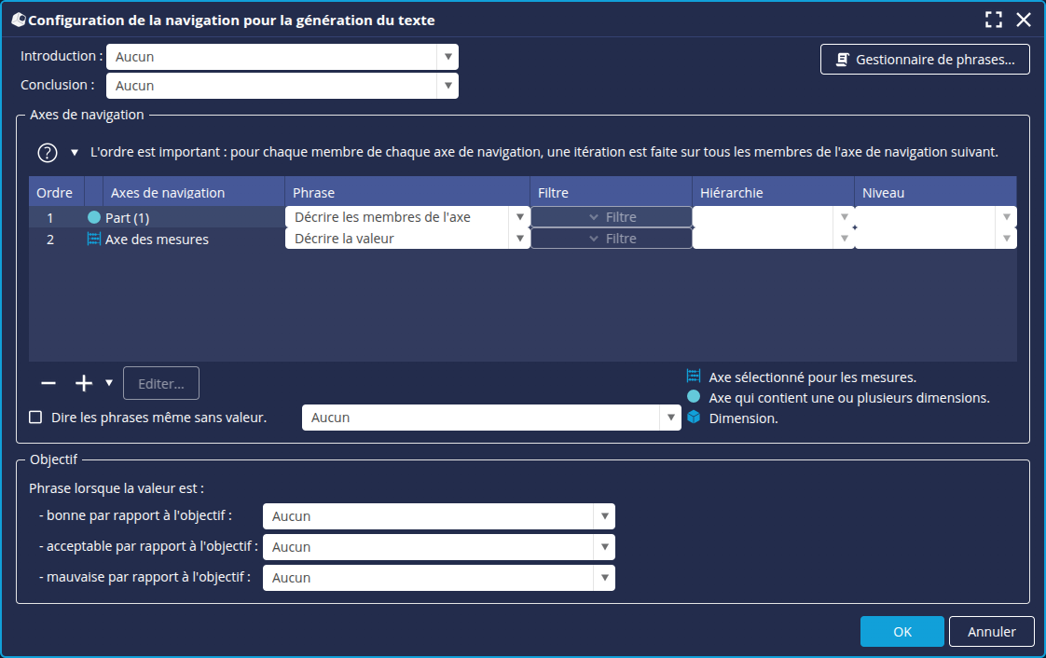Expand phrase dropdown 'Décrire les membres de l'axe'
Image resolution: width=1046 pixels, height=658 pixels.
click(519, 217)
